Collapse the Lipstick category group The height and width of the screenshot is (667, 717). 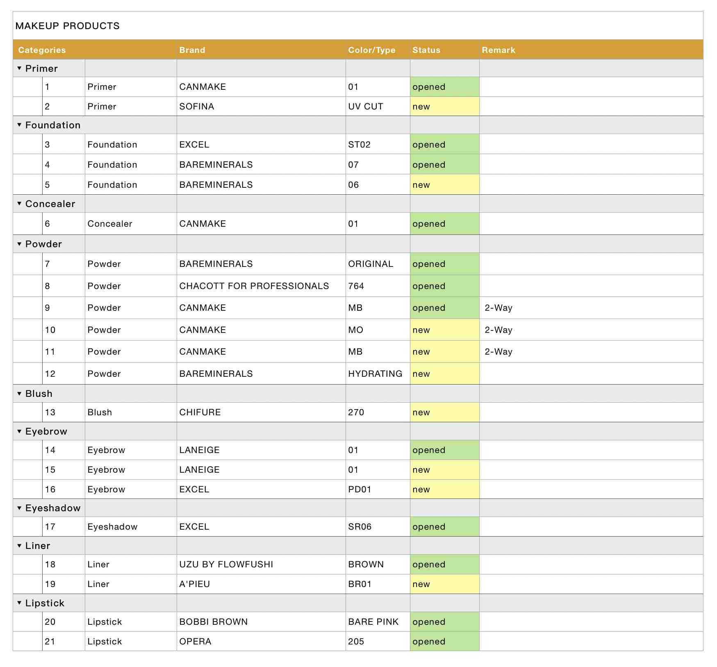[x=19, y=603]
